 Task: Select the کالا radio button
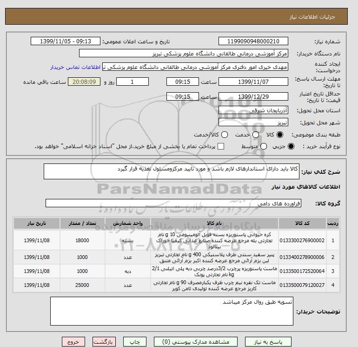tap(280, 135)
